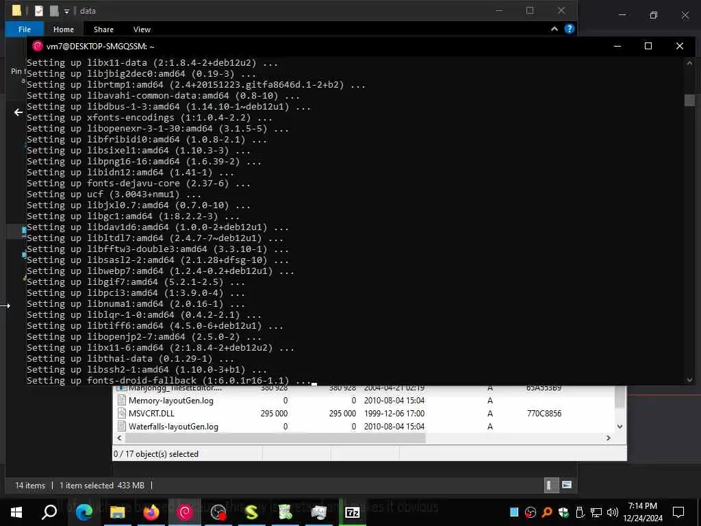Screen dimensions: 701x526
Task: Open the clock showing 7:14 PM
Action: (643, 512)
